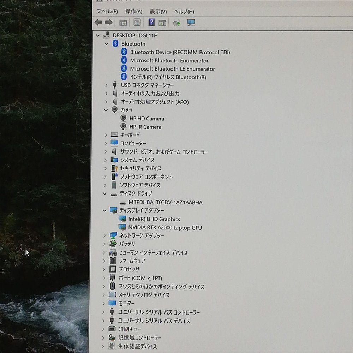Collapse the ディスプレイ アダプター category

click(x=104, y=210)
